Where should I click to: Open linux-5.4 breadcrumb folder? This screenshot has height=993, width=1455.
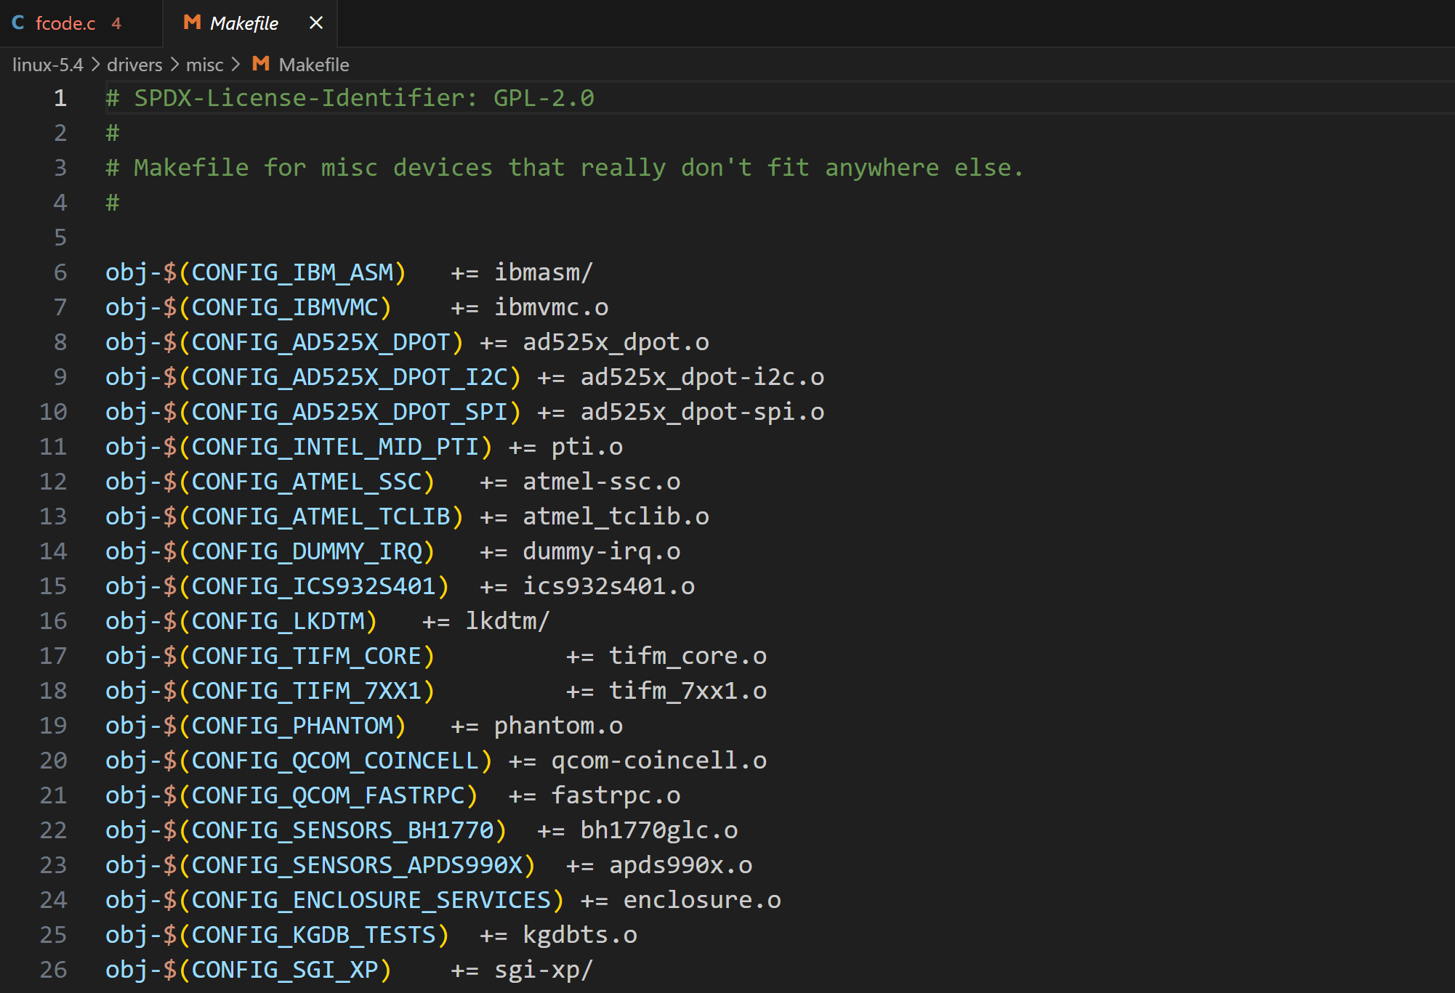pyautogui.click(x=48, y=65)
